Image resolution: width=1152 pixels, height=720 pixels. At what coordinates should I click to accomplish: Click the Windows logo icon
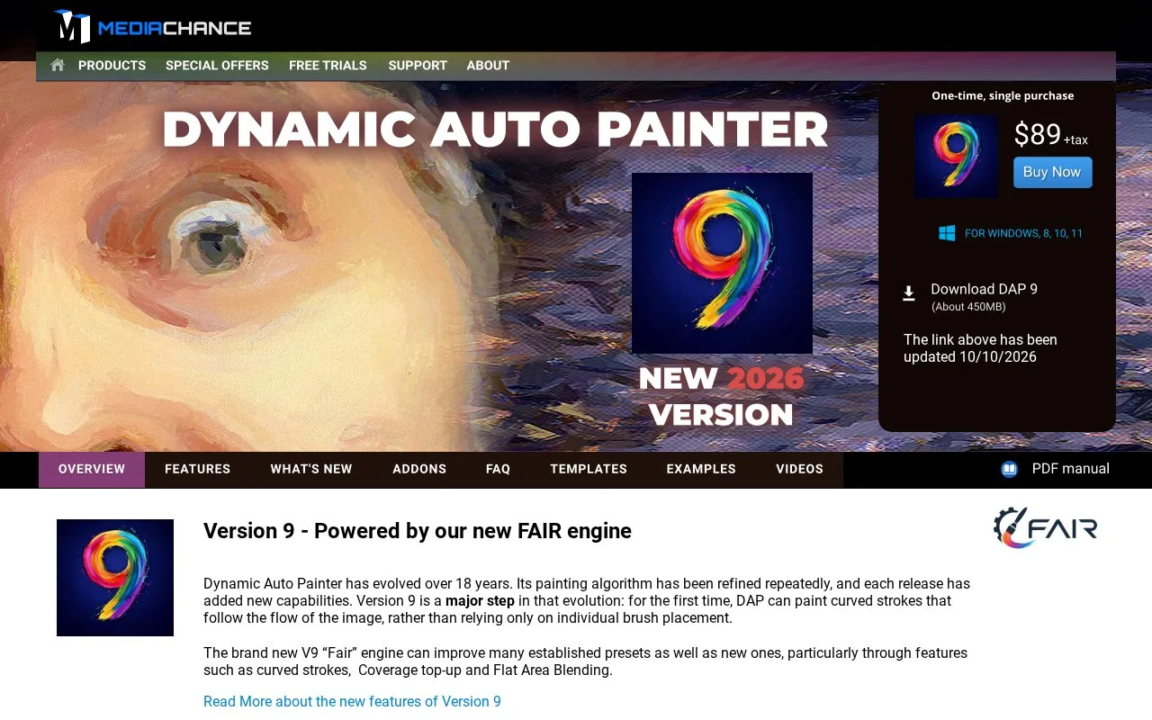[x=947, y=233]
